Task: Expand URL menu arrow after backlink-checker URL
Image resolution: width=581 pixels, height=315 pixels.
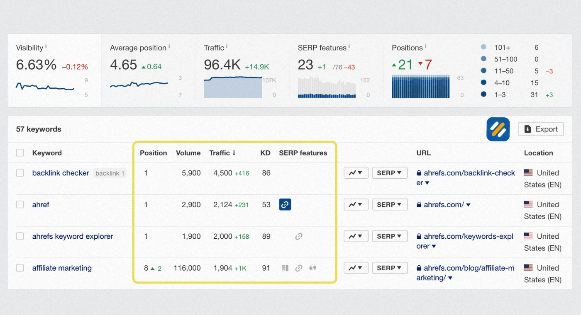Action: (427, 183)
